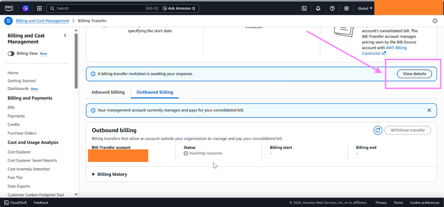The height and width of the screenshot is (207, 444).
Task: Click the Amazon Q purple icon
Action: click(26, 9)
